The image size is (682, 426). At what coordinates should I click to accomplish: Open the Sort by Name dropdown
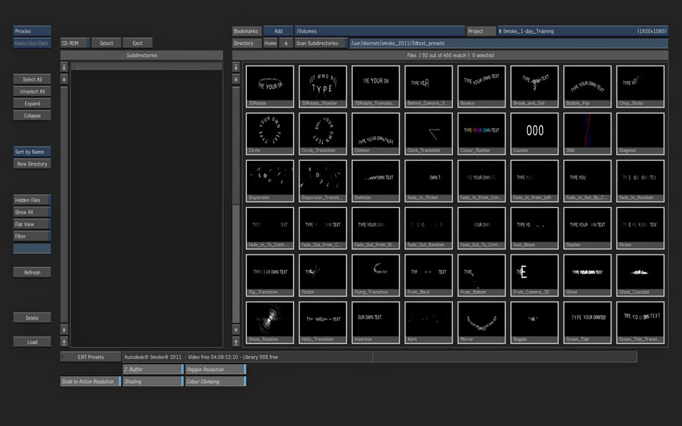(32, 152)
